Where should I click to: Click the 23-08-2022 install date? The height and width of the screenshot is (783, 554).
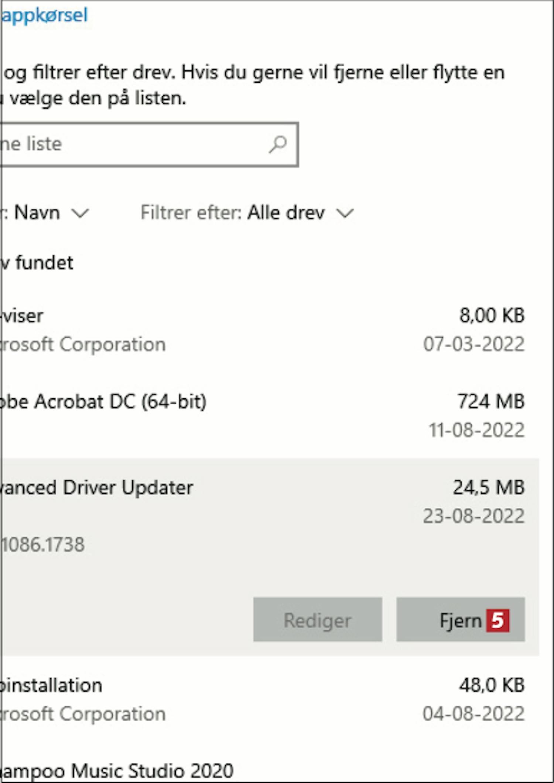[473, 516]
